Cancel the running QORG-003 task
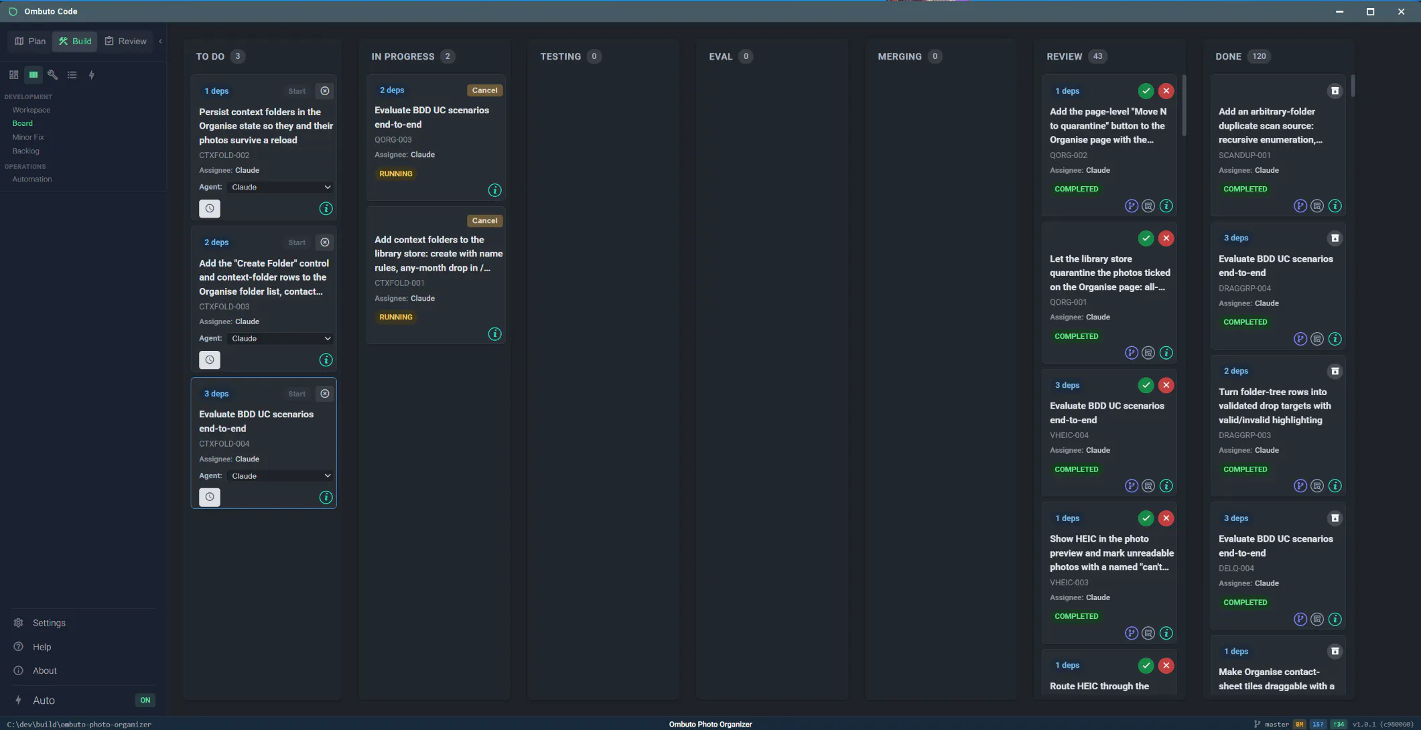 pyautogui.click(x=484, y=90)
